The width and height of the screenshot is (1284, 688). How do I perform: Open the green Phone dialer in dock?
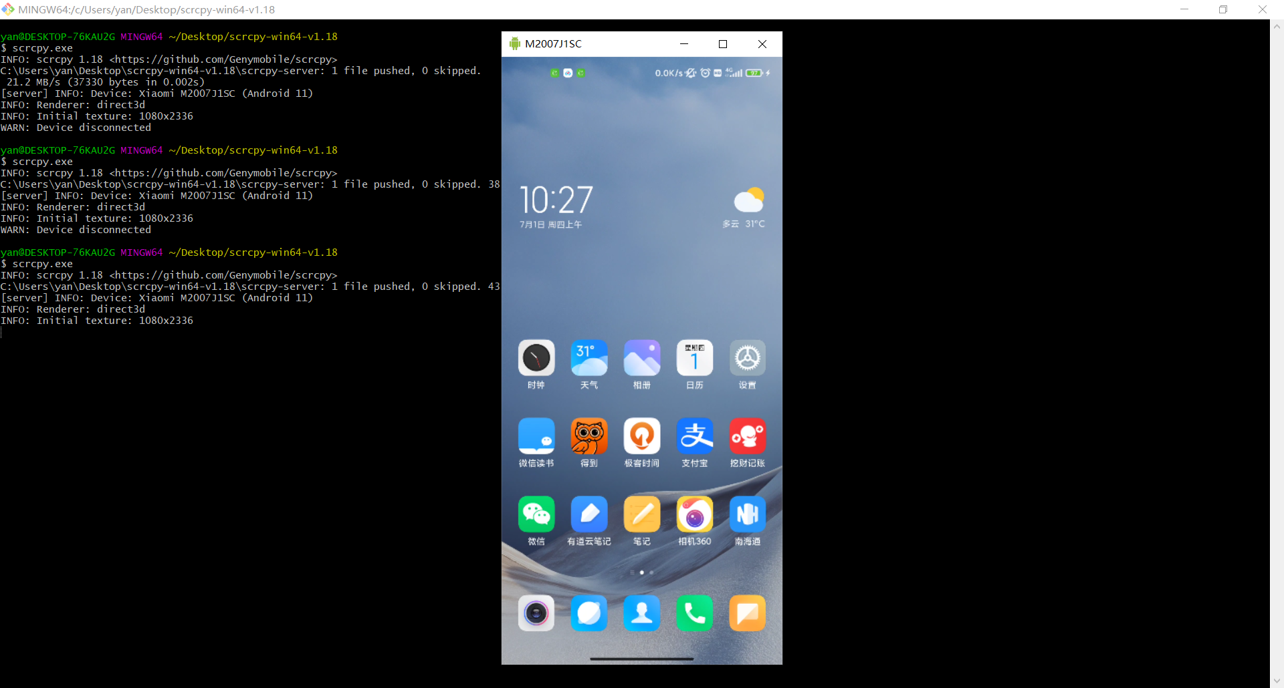694,613
